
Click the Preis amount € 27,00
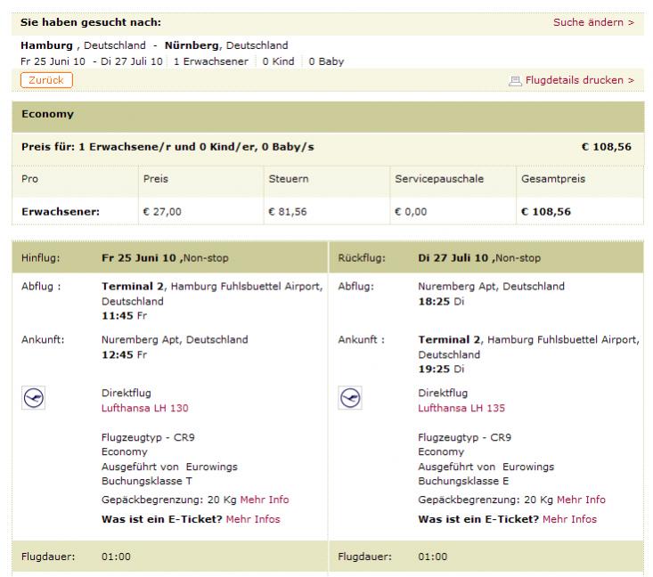tap(162, 212)
